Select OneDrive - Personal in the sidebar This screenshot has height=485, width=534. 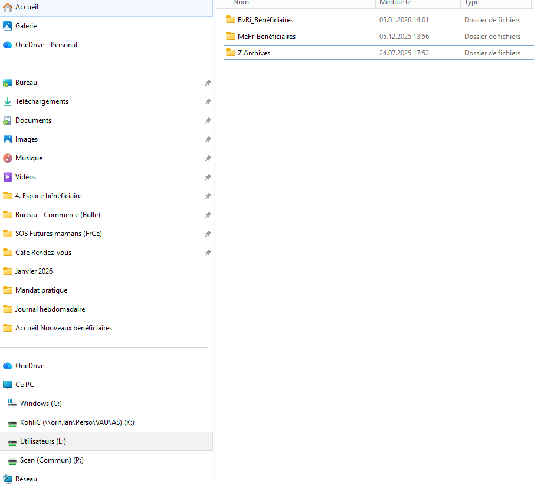coord(46,45)
